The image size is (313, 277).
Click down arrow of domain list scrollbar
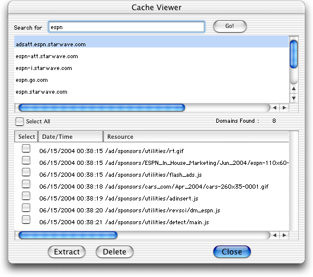pos(293,98)
